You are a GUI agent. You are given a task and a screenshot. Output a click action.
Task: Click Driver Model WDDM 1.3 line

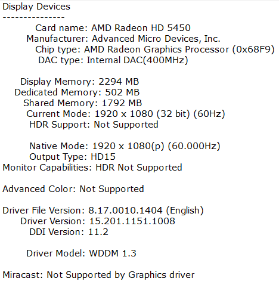coord(81,253)
